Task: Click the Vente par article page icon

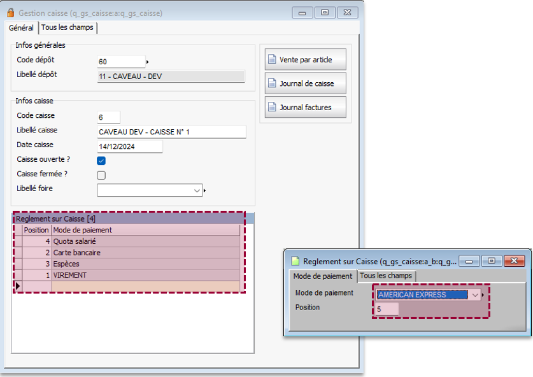Action: tap(272, 60)
